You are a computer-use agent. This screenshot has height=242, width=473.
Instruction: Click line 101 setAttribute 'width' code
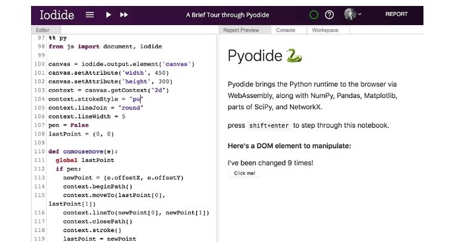(x=108, y=73)
